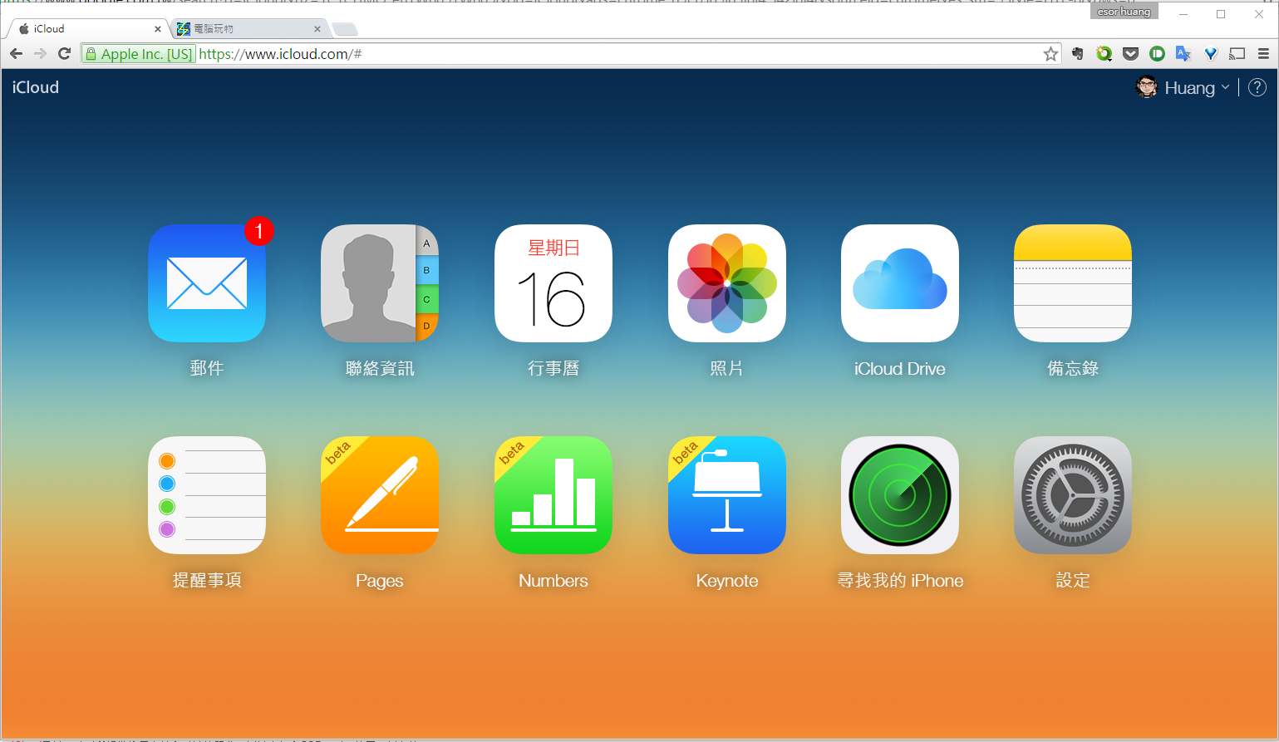Image resolution: width=1279 pixels, height=742 pixels.
Task: Go forward in browser history
Action: pyautogui.click(x=40, y=54)
